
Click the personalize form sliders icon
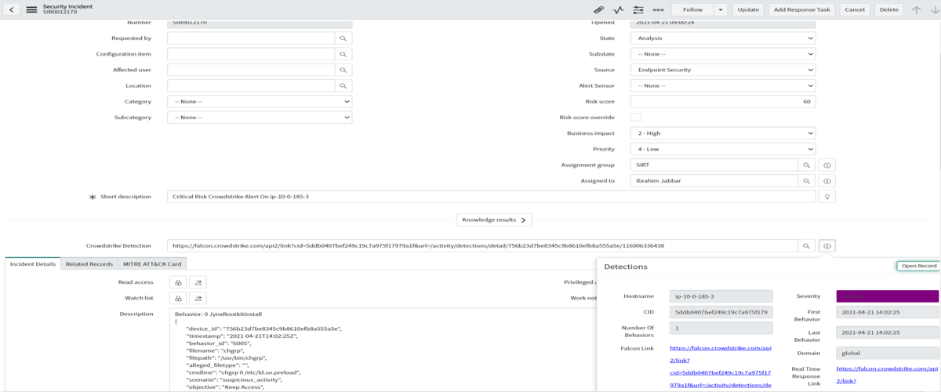[x=638, y=9]
